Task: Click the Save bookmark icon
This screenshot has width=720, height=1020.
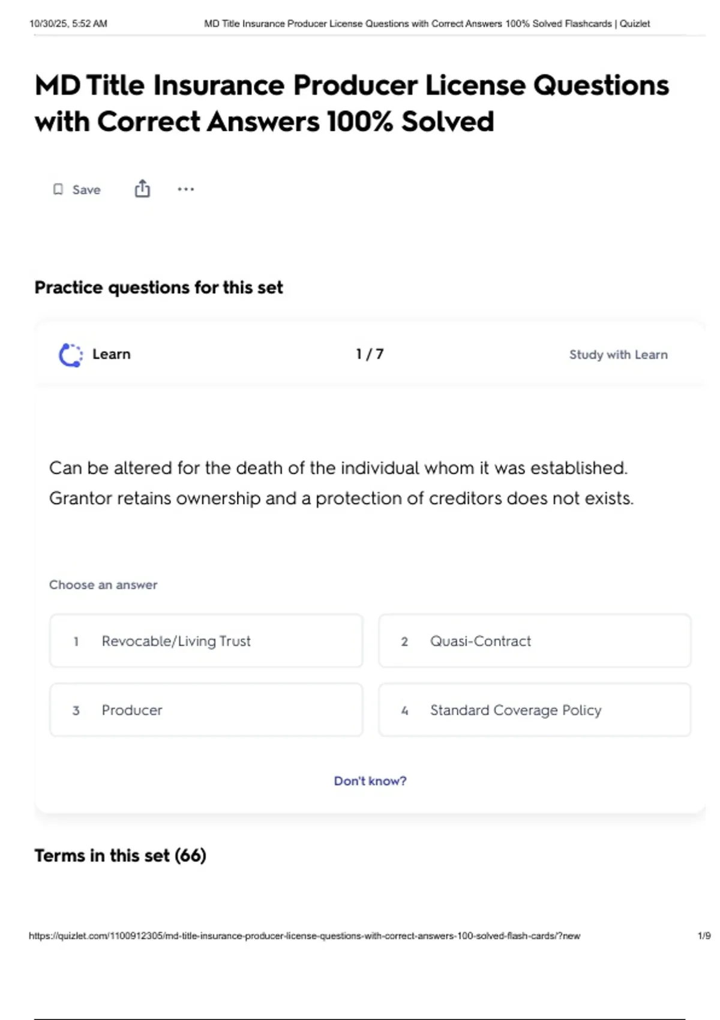Action: point(58,190)
